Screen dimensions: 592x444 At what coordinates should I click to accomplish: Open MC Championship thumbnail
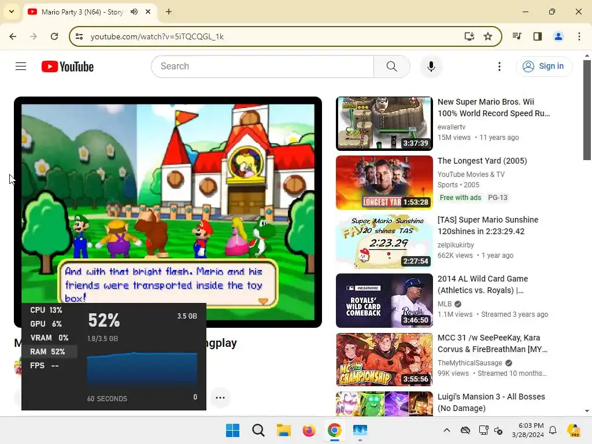click(x=384, y=359)
